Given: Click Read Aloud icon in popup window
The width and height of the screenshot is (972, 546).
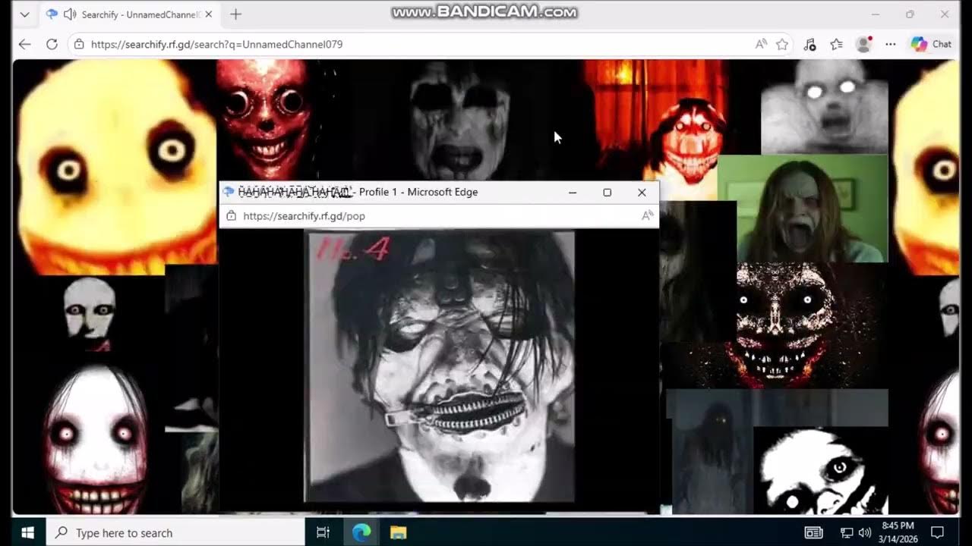Looking at the screenshot, I should click(647, 216).
